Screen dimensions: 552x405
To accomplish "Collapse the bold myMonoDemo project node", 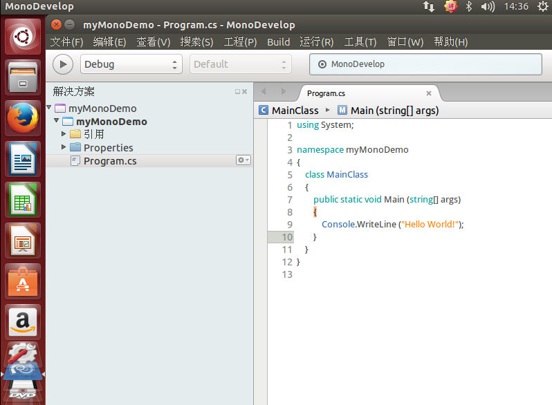I will tap(56, 120).
